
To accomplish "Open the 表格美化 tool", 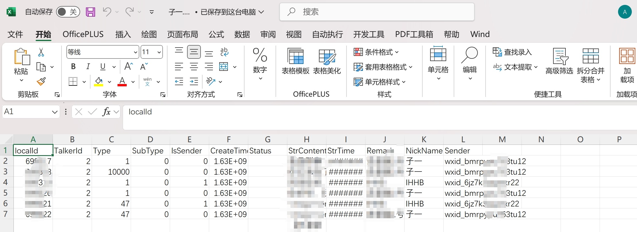I will [327, 62].
